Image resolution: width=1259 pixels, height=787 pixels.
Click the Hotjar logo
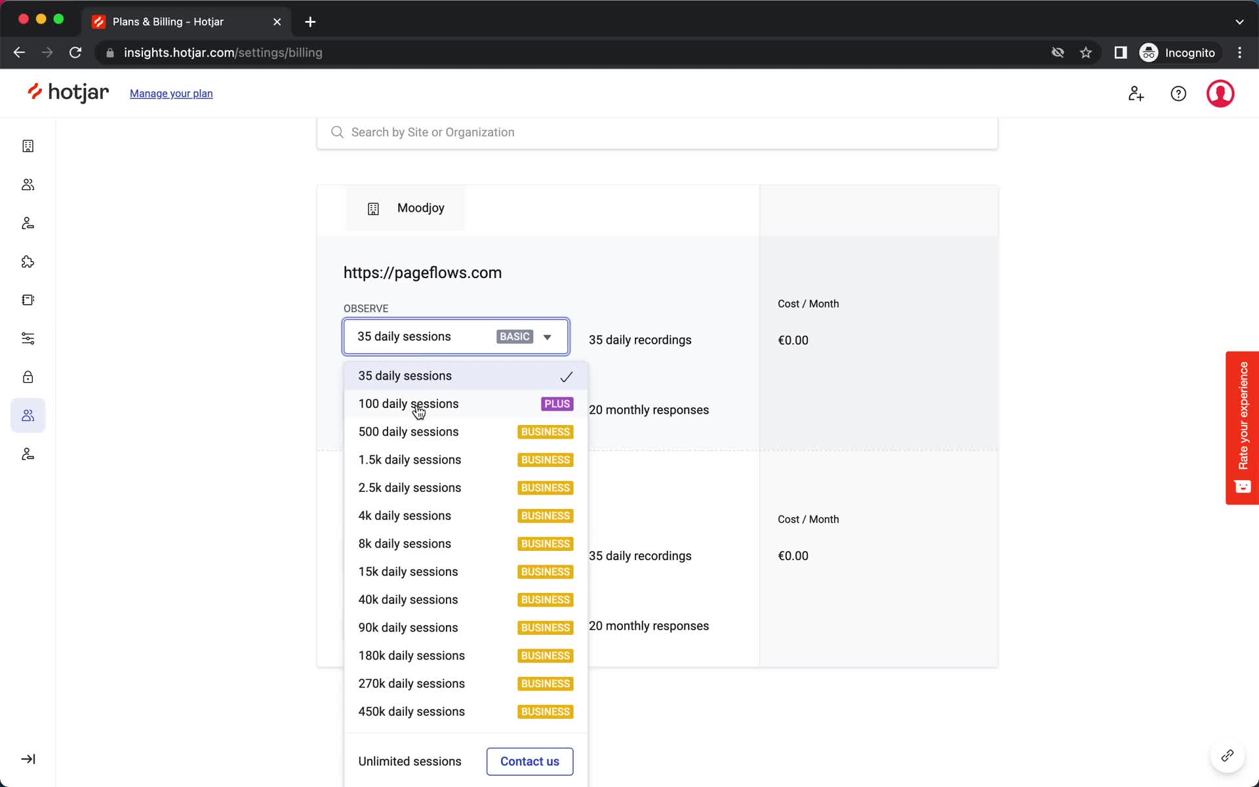pyautogui.click(x=68, y=92)
